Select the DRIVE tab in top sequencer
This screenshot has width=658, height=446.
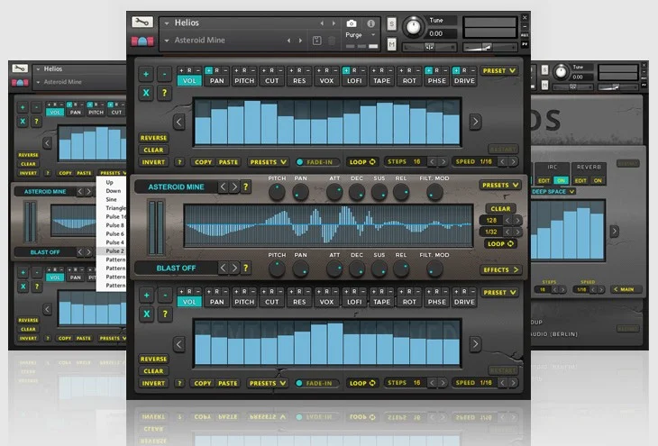464,80
